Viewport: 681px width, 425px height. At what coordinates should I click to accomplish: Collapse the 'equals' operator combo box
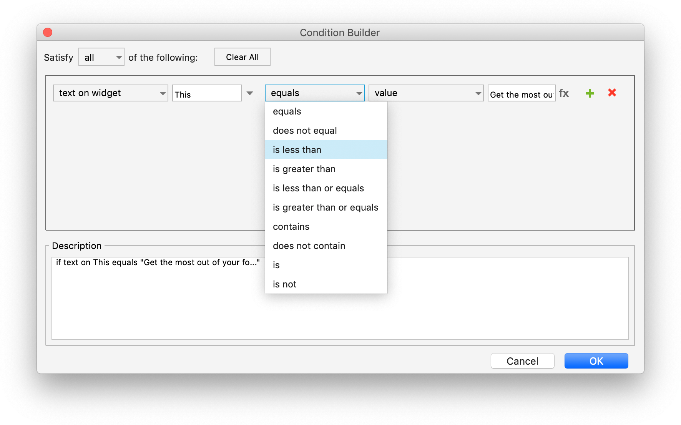point(315,93)
